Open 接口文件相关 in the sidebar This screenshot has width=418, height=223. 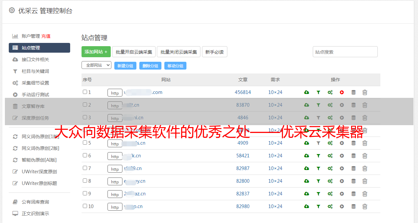click(x=35, y=59)
